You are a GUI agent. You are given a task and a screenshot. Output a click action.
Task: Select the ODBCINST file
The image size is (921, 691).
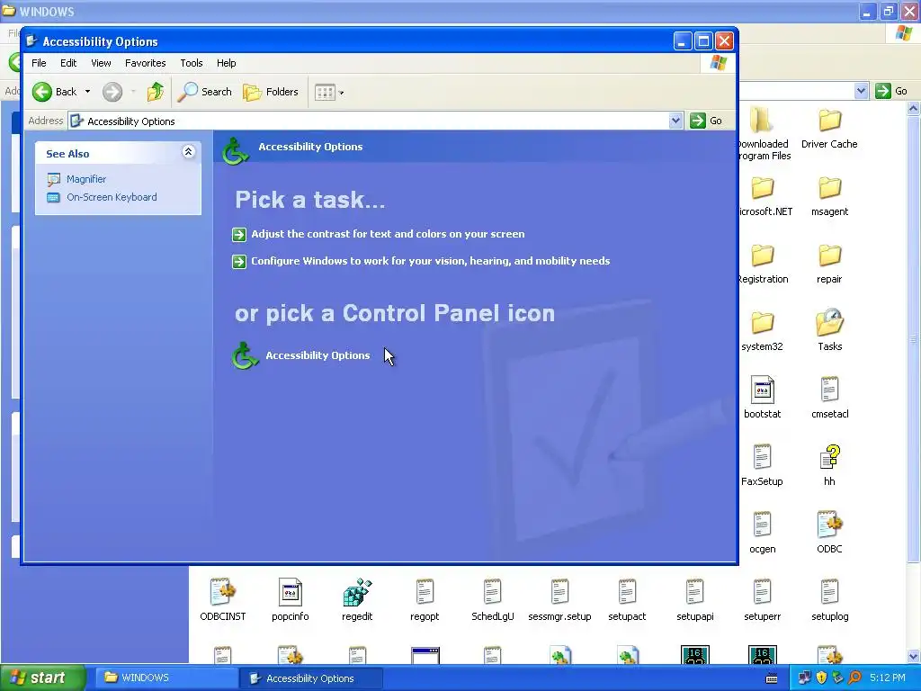[223, 600]
